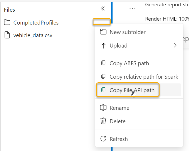Click the vehicle_data.csv file icon

pyautogui.click(x=7, y=35)
